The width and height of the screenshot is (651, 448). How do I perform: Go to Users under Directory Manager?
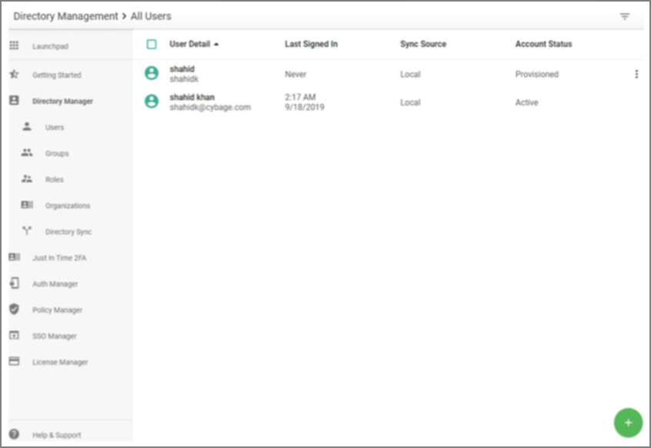[x=55, y=128]
